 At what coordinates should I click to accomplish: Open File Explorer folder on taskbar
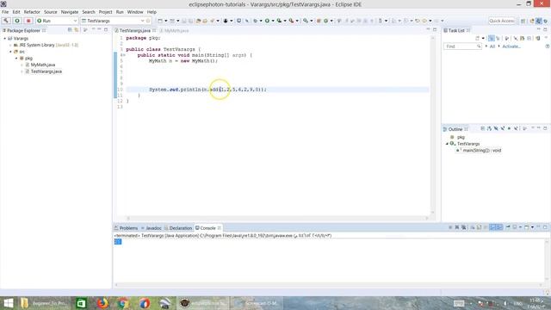pos(24,303)
